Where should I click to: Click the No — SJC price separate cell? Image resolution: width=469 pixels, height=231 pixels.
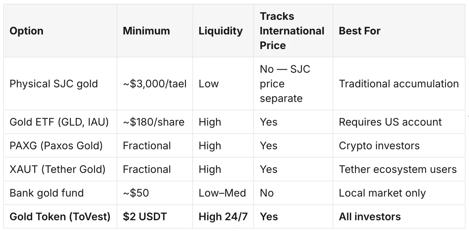tap(285, 84)
